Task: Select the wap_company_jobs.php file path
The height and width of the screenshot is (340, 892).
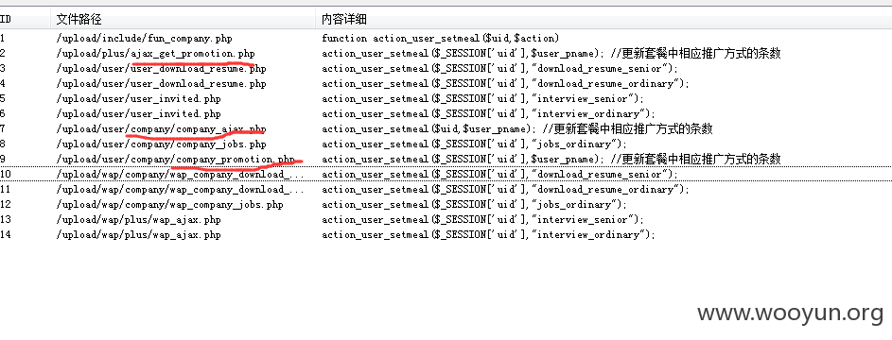Action: [169, 204]
